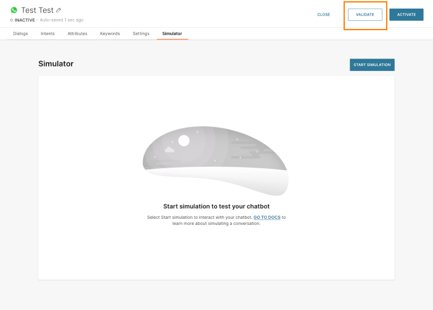
Task: Go to the Attributes tab
Action: pos(77,33)
